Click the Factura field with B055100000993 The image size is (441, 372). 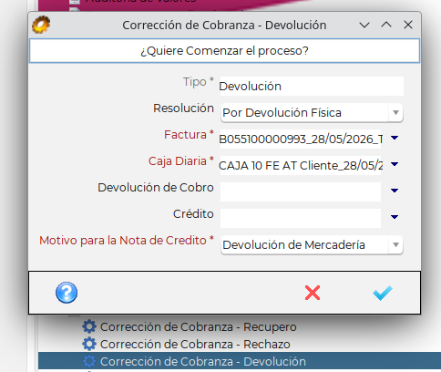tap(301, 139)
